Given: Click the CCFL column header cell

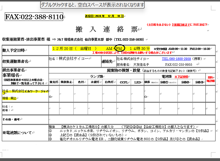Looking at the screenshot, I should 124,82.
